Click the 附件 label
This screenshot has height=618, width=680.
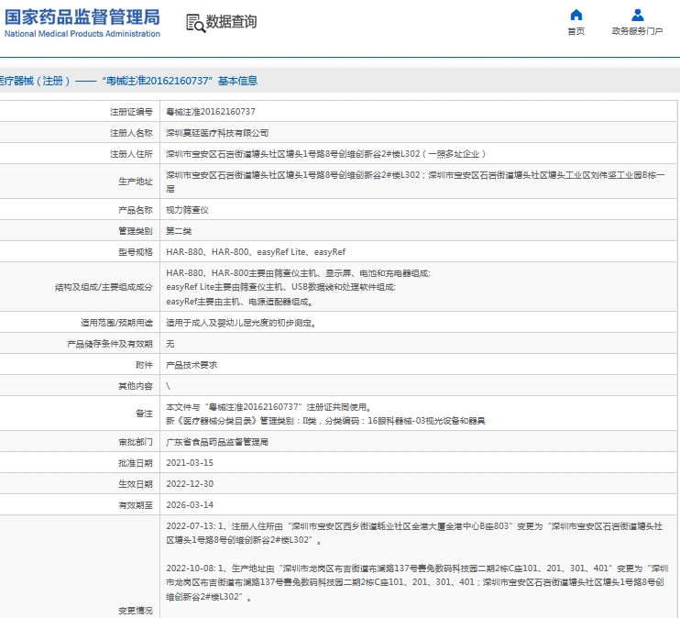click(x=145, y=365)
